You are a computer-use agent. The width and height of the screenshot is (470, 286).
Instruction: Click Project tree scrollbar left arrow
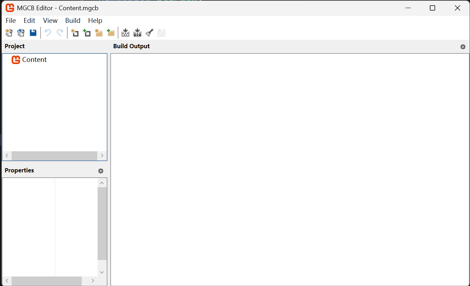7,155
